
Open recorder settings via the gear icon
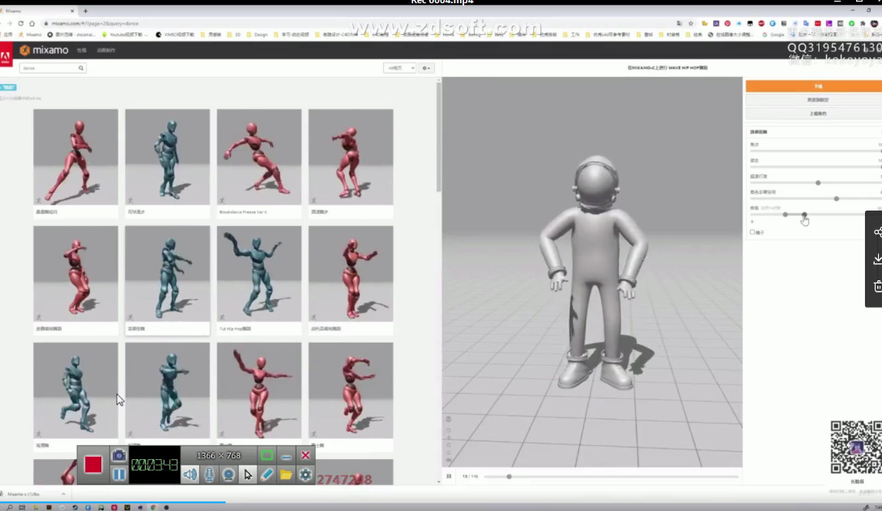[305, 475]
